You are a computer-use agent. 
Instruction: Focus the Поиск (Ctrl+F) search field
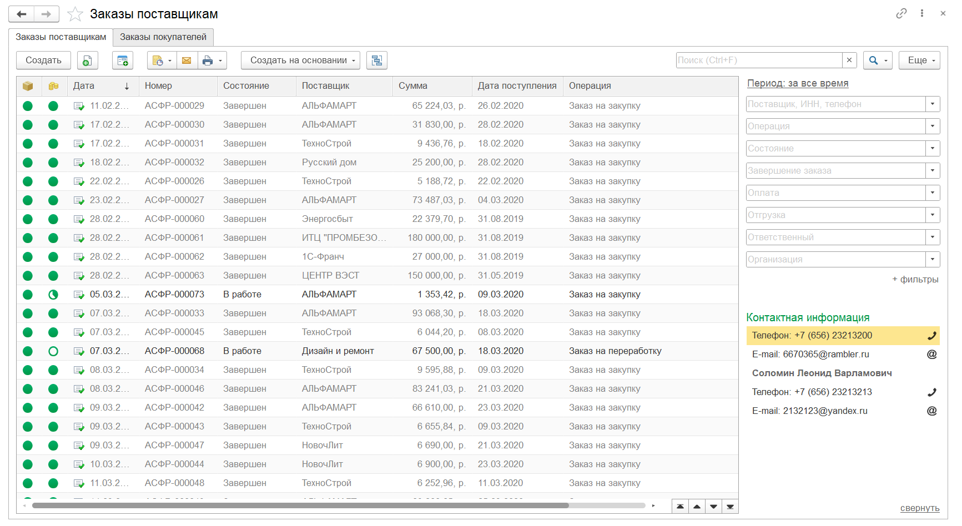tap(758, 60)
